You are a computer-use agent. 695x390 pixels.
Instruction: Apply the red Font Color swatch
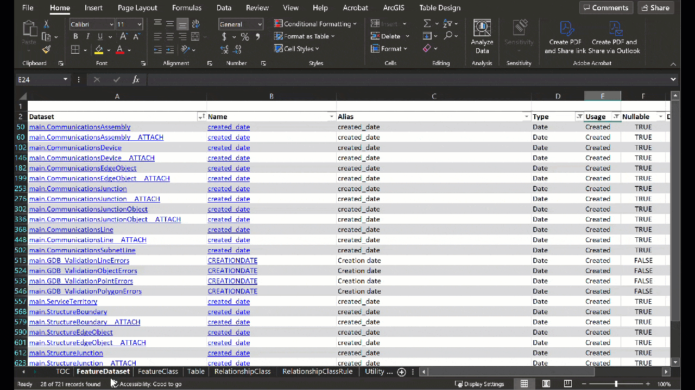click(120, 49)
